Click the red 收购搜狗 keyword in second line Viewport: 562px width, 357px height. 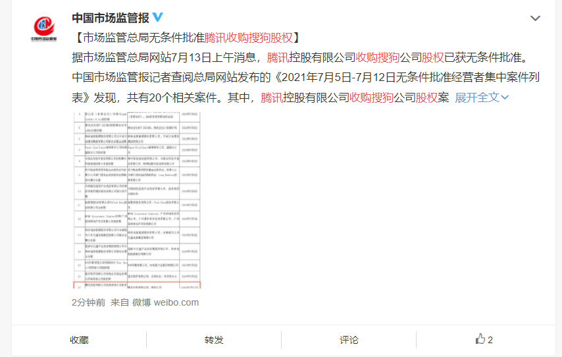coord(378,57)
